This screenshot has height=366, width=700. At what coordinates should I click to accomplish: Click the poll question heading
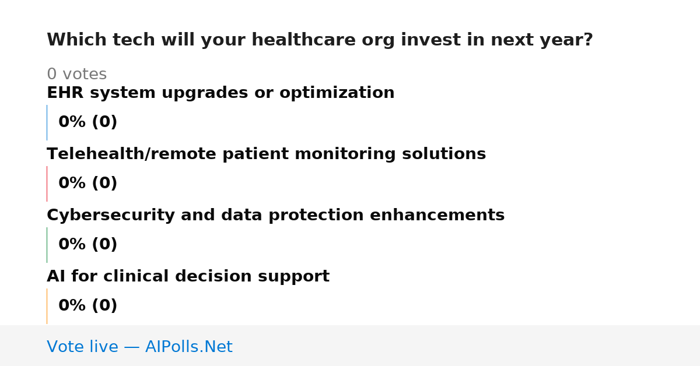click(320, 40)
